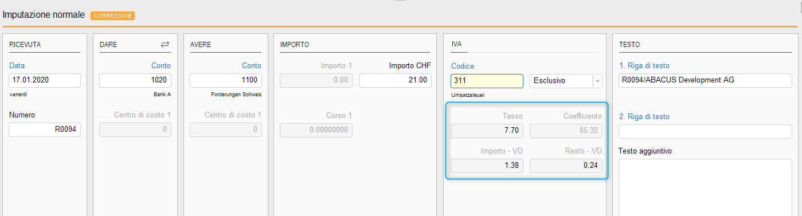Screen dimensions: 802x216
Task: Select the Esclusivo combo box
Action: pos(566,81)
